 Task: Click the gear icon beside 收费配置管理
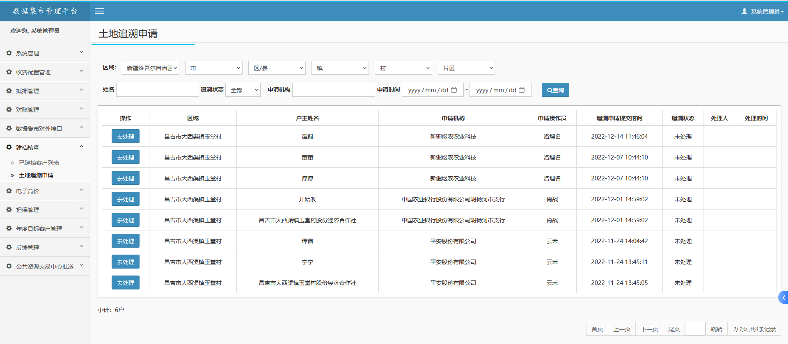(x=9, y=72)
